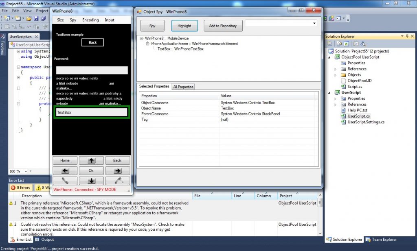Open the Object Spy combo box dropdown
Image resolution: width=417 pixels, height=251 pixels.
[x=314, y=23]
